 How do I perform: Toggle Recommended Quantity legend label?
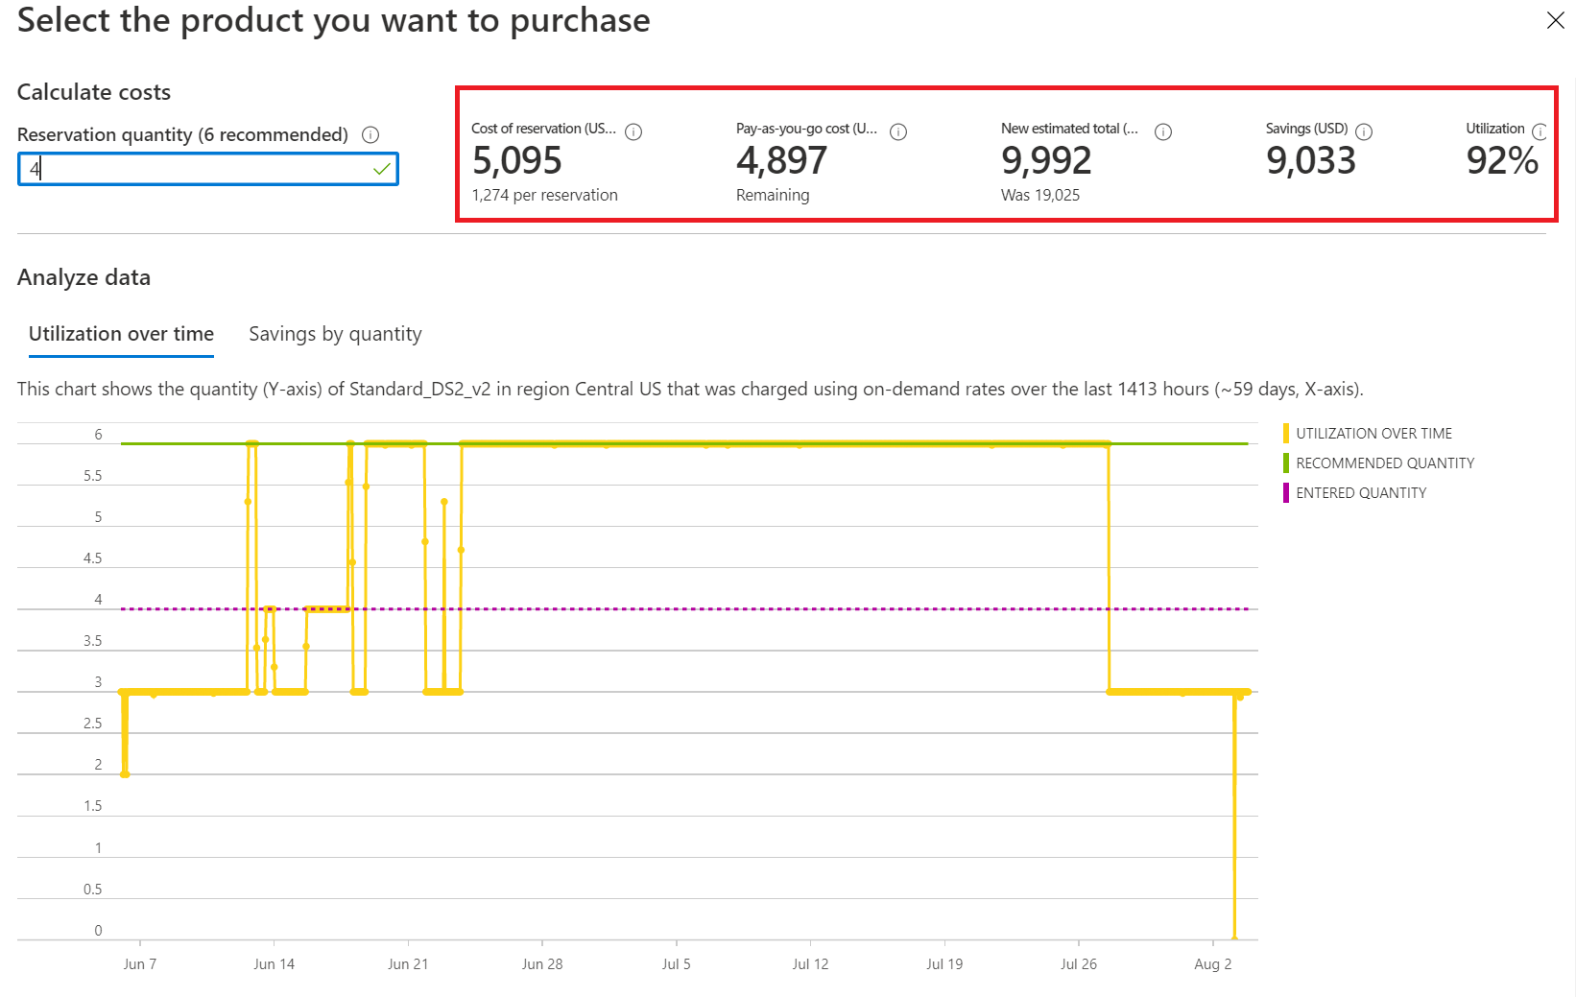click(1384, 463)
